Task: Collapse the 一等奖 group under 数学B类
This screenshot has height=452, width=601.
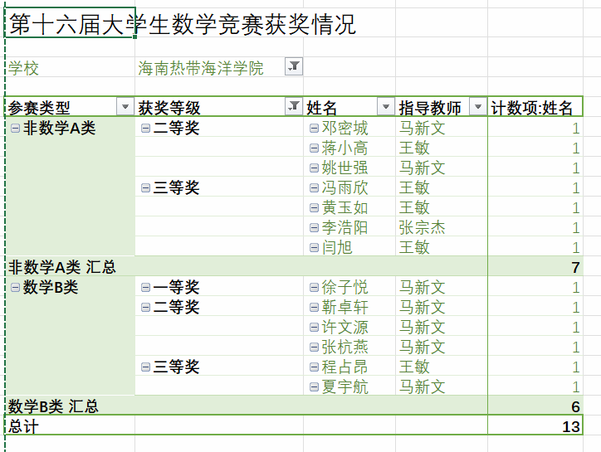Action: 145,287
